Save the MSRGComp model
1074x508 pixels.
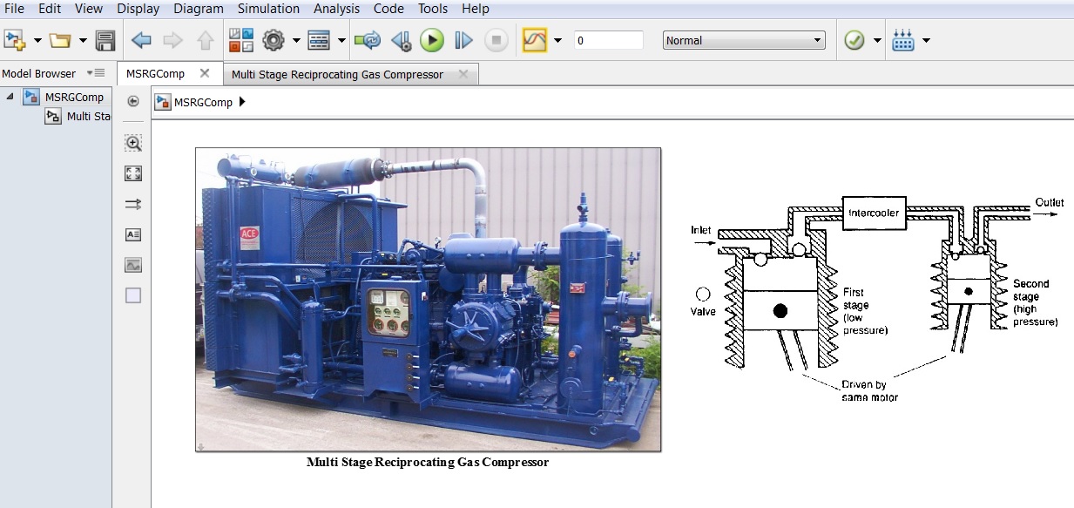click(x=104, y=39)
